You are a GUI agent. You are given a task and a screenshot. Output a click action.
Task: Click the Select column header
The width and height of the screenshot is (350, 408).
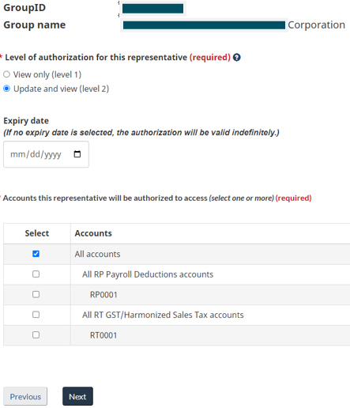37,233
